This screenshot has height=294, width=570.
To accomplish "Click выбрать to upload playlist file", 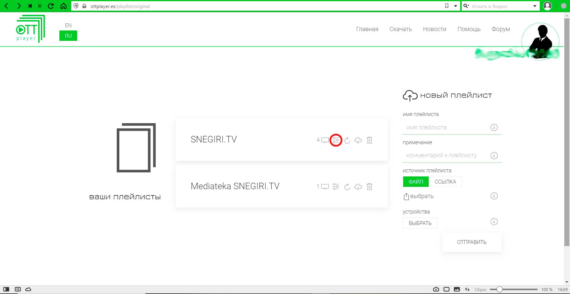I will (x=419, y=196).
